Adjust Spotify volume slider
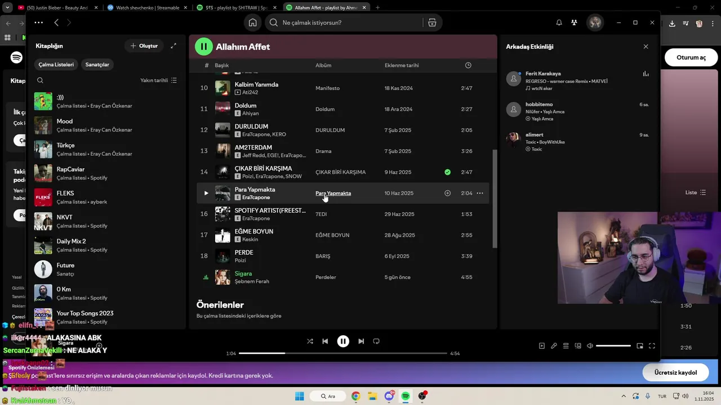 click(x=613, y=346)
